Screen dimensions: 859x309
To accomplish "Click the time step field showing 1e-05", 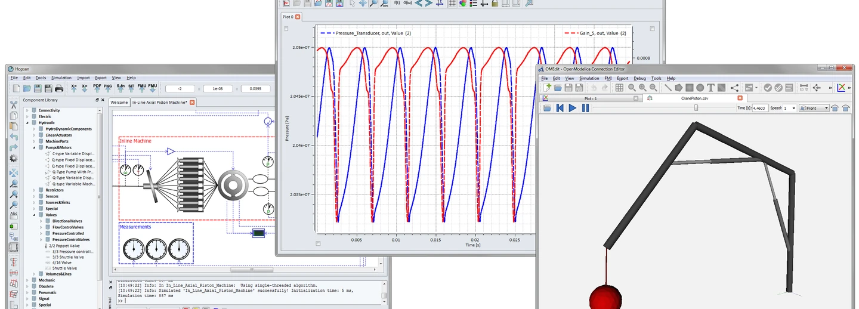I will tap(218, 88).
